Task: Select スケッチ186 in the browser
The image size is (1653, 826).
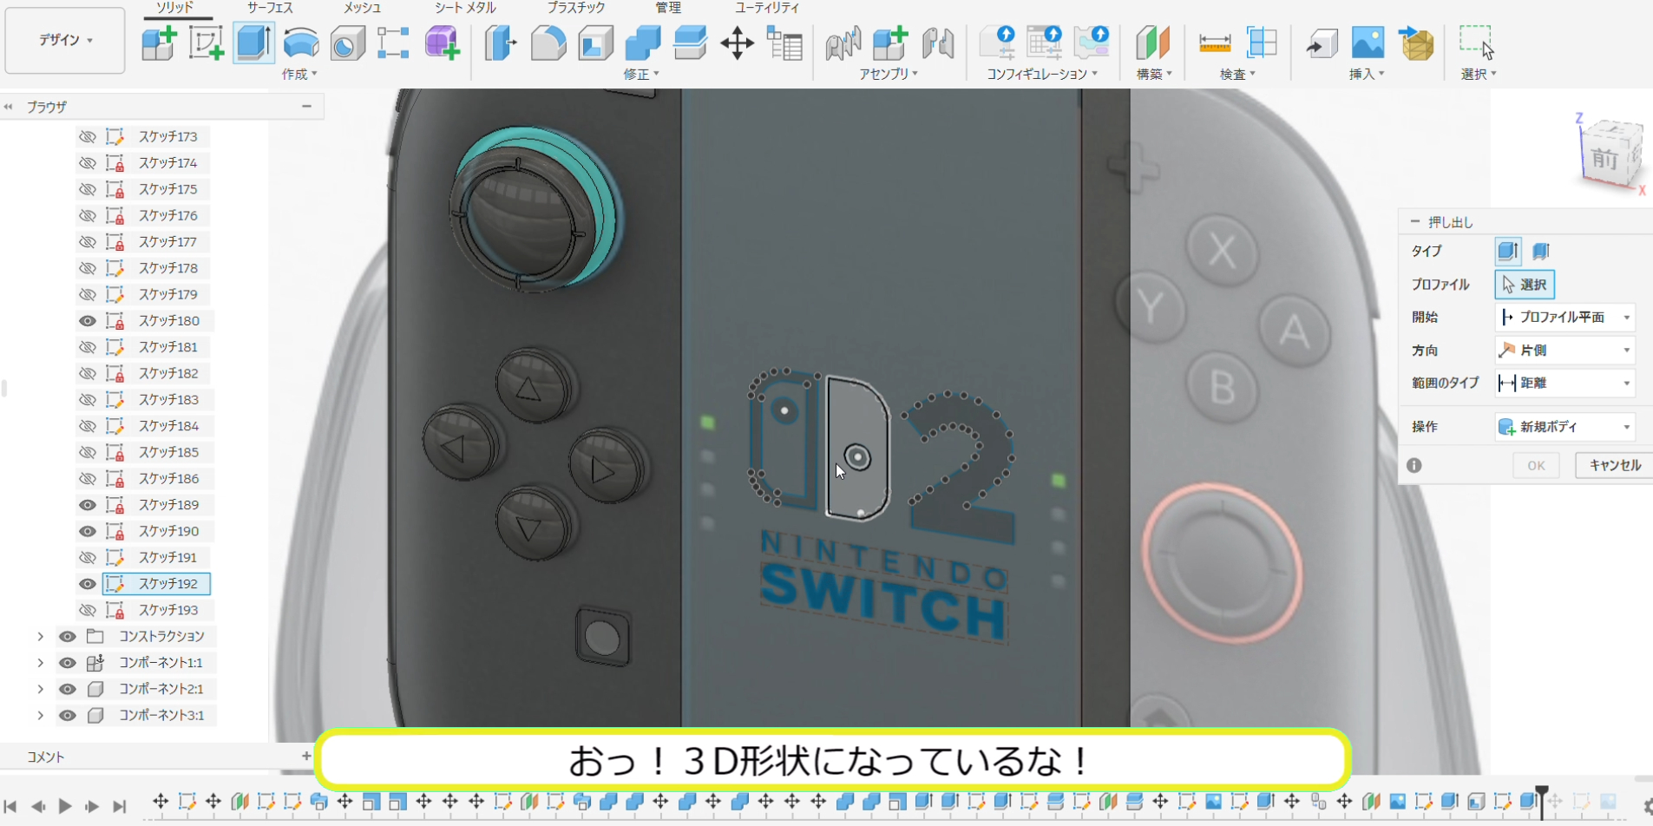Action: pyautogui.click(x=168, y=479)
